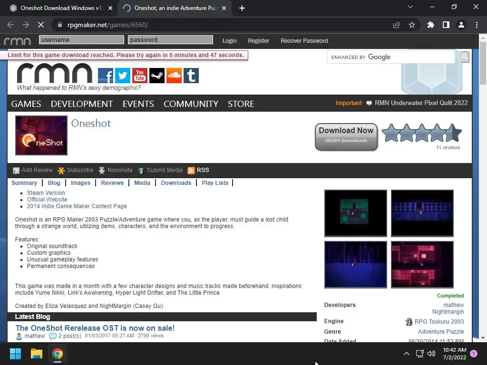The width and height of the screenshot is (487, 365).
Task: Stop loading the page in Chrome
Action: point(41,25)
